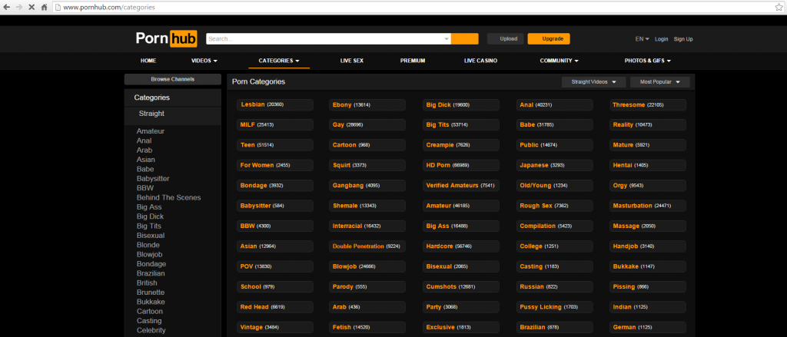
Task: Go back with the browser back arrow
Action: coord(6,8)
